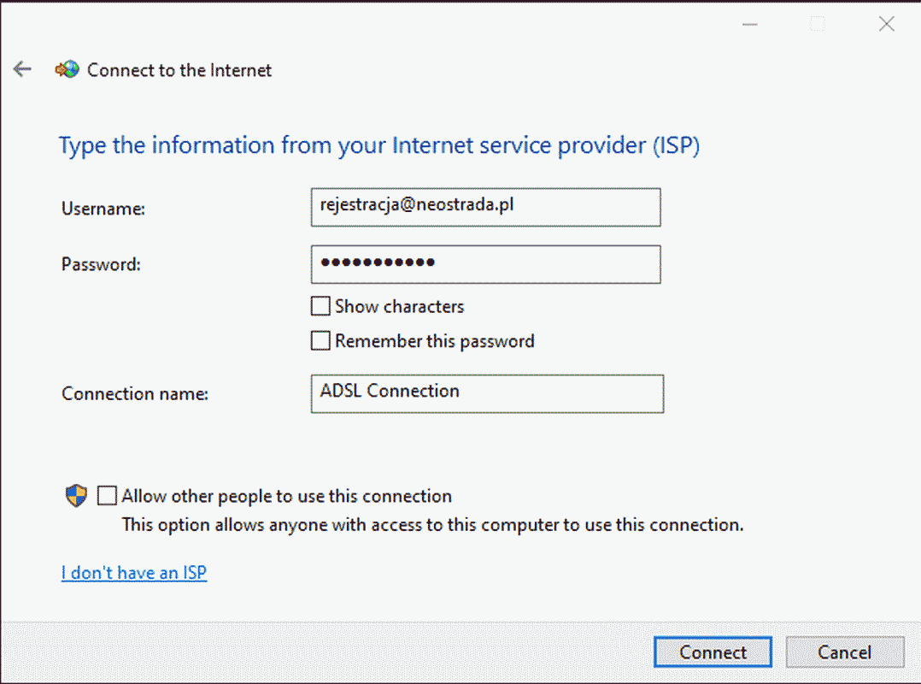Screen dimensions: 921x684
Task: Click the blue ISP information heading
Action: coord(378,145)
